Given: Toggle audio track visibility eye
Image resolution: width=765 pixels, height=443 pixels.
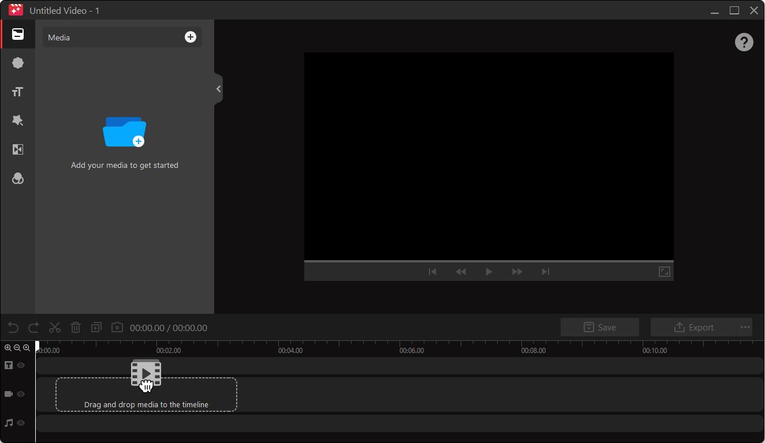Looking at the screenshot, I should (x=21, y=423).
